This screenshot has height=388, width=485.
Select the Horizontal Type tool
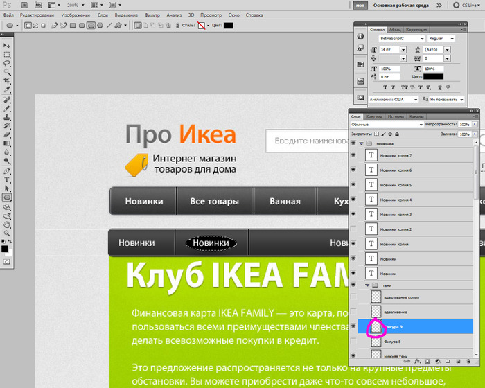click(x=7, y=179)
